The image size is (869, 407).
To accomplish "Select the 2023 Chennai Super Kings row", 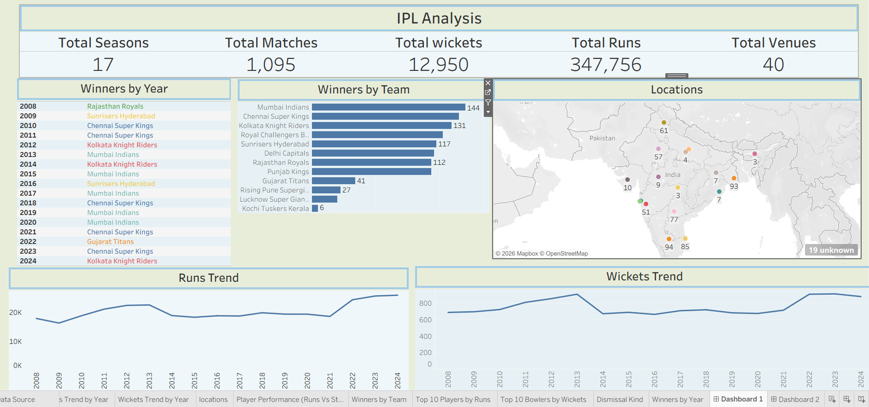I will [124, 251].
